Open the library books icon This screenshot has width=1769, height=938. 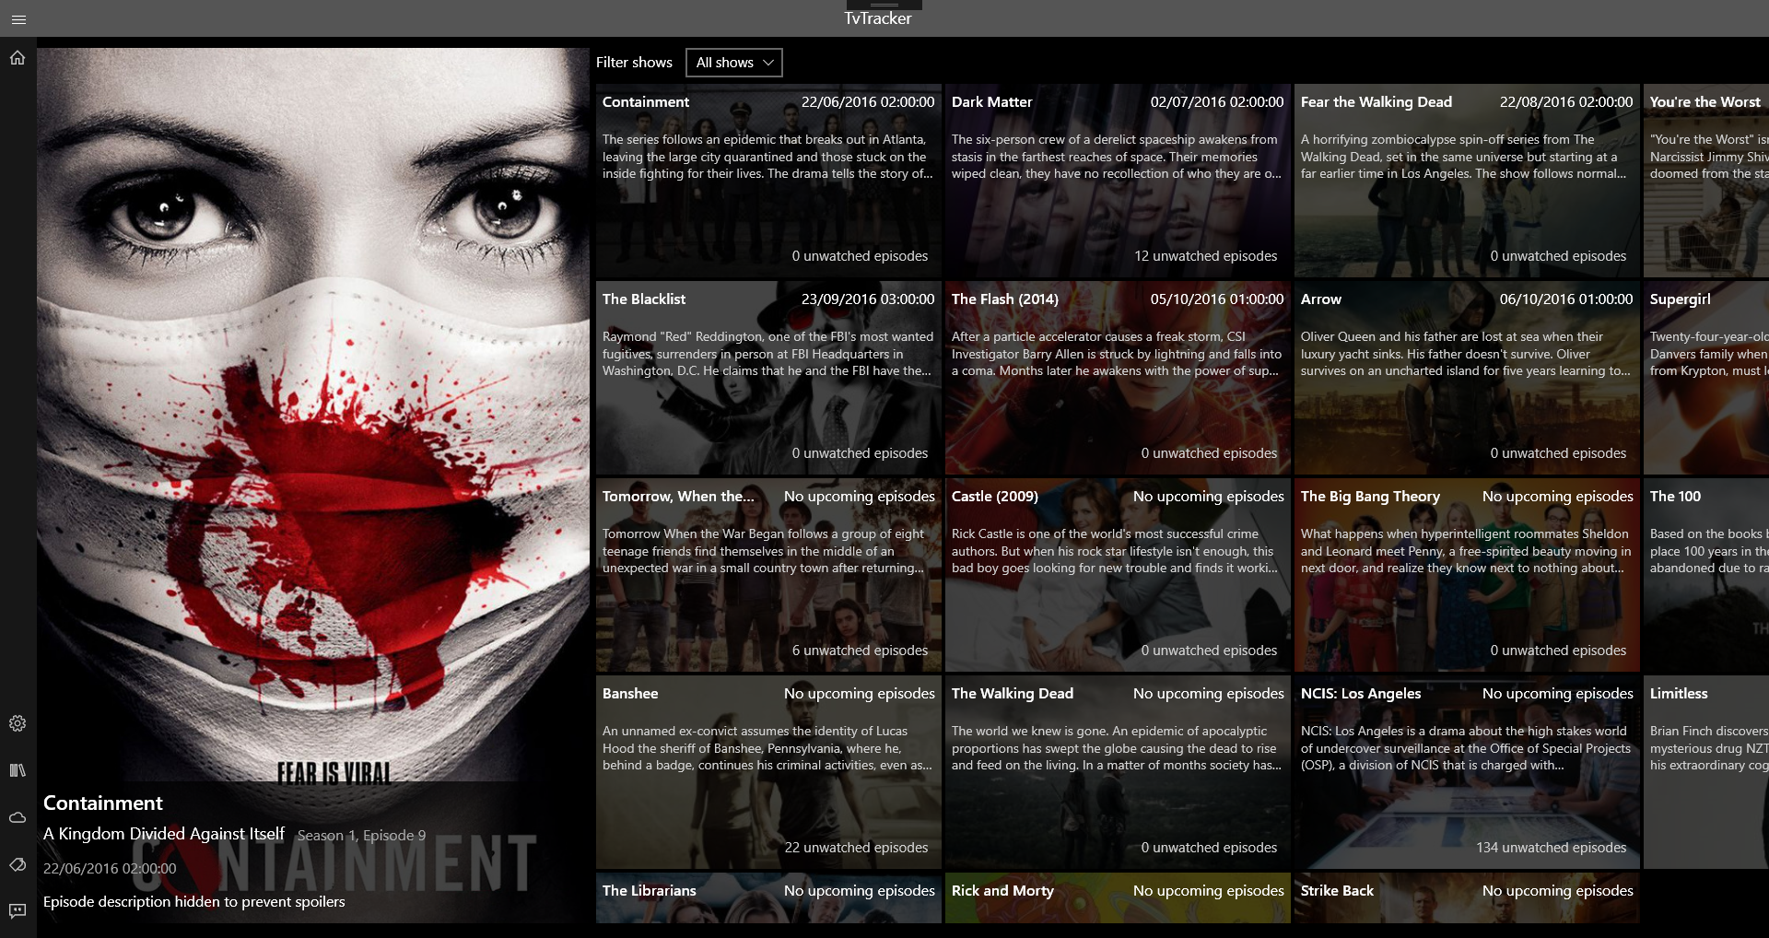(x=18, y=770)
